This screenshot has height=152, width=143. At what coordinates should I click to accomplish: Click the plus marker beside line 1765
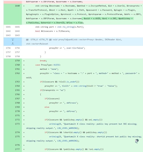tap(24, 90)
